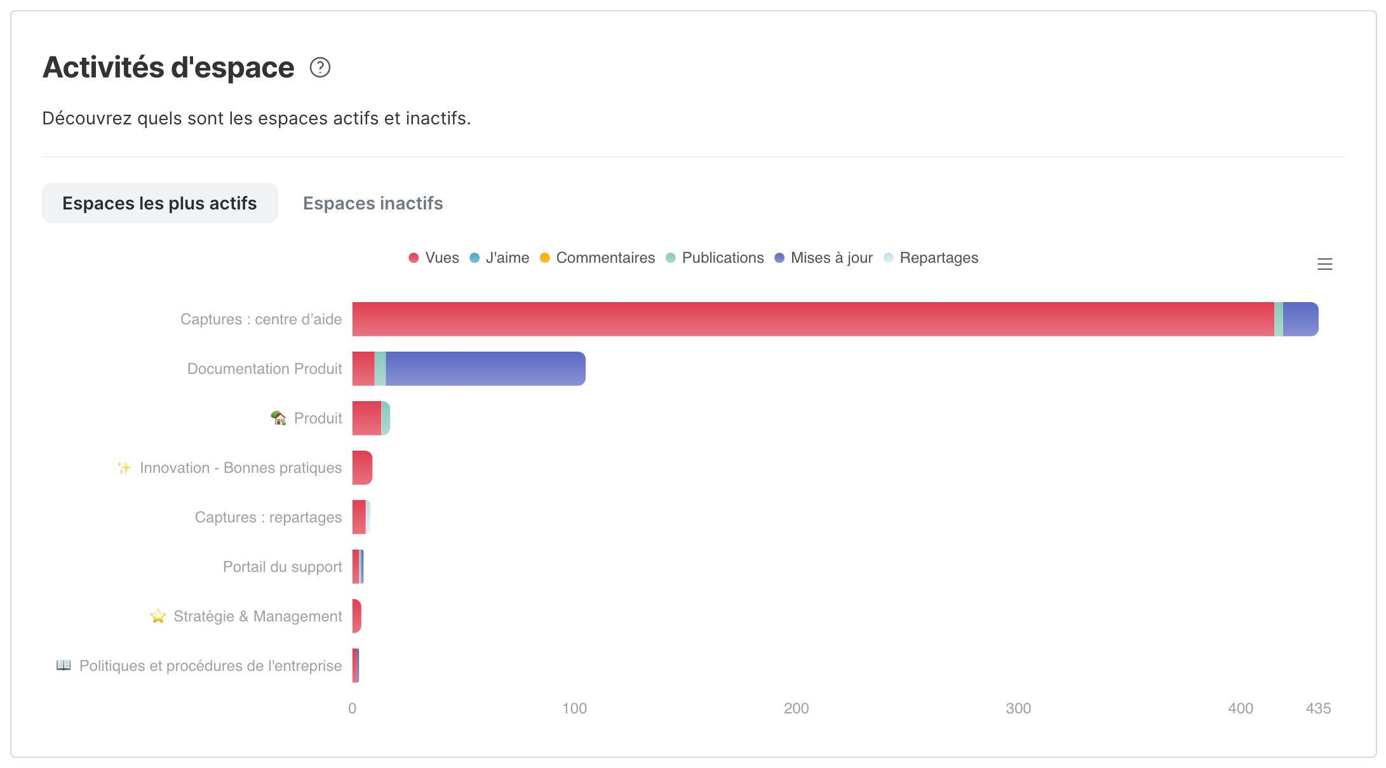
Task: Click the help question mark icon
Action: [320, 67]
